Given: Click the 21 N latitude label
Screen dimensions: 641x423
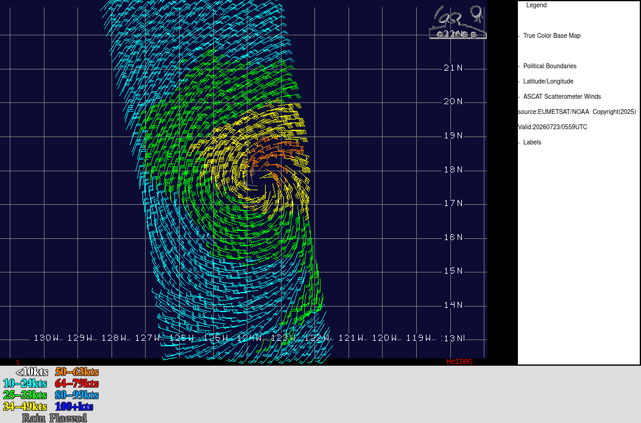Looking at the screenshot, I should click(x=453, y=68).
